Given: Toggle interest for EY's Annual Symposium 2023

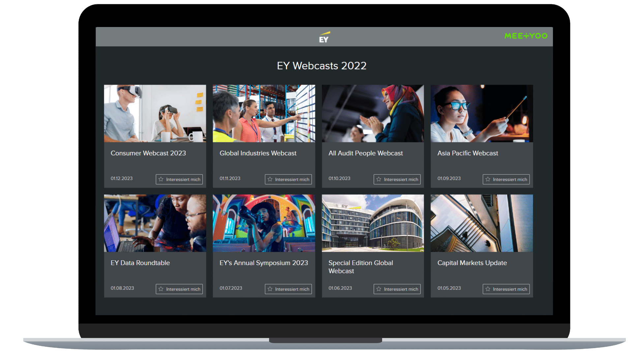Looking at the screenshot, I should tap(288, 289).
